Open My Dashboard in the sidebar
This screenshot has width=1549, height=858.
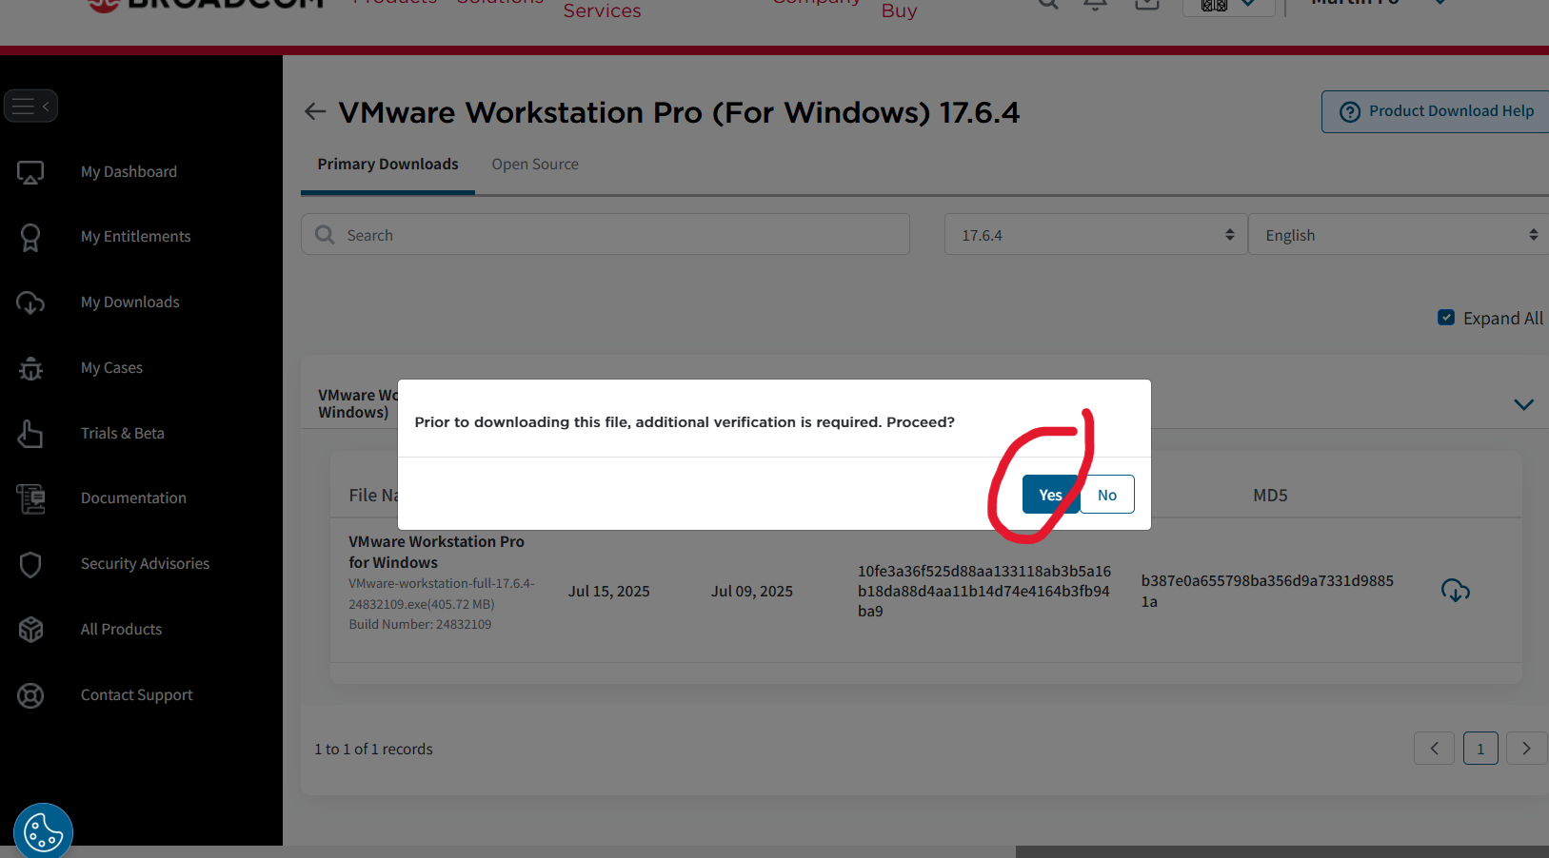[x=129, y=172]
